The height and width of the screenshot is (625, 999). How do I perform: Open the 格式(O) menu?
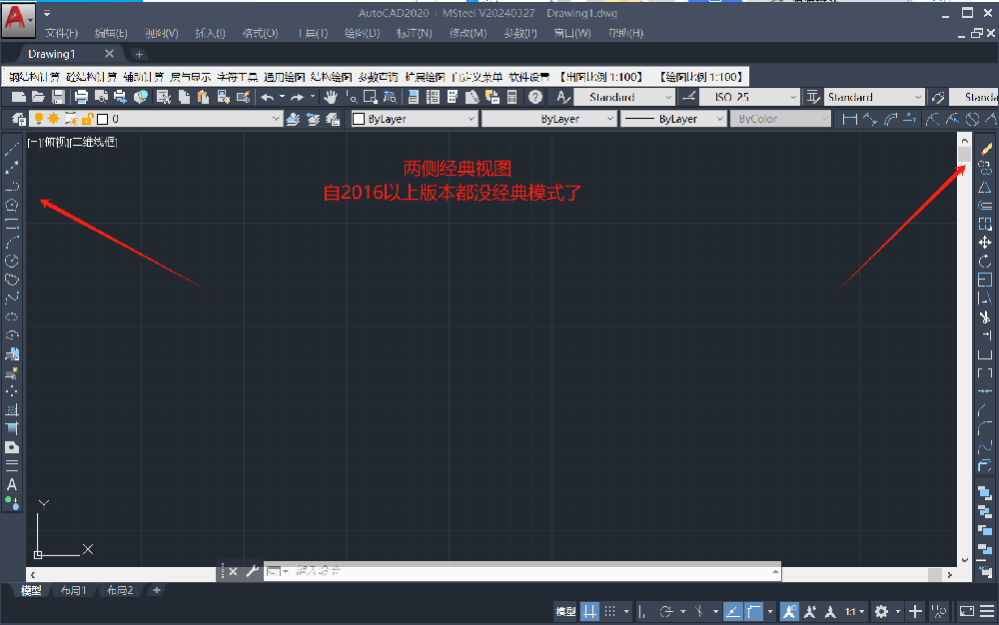[260, 33]
